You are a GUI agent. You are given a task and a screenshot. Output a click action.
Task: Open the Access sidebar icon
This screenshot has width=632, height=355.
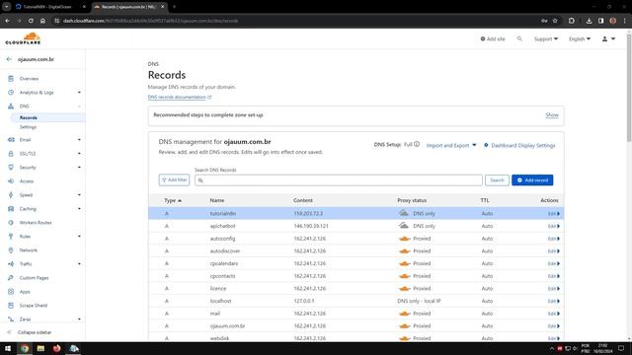click(x=11, y=181)
